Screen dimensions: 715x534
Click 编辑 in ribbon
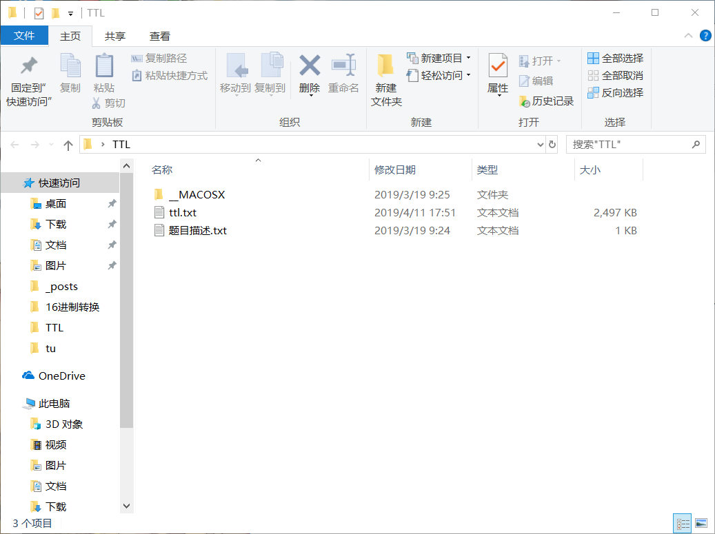point(536,81)
